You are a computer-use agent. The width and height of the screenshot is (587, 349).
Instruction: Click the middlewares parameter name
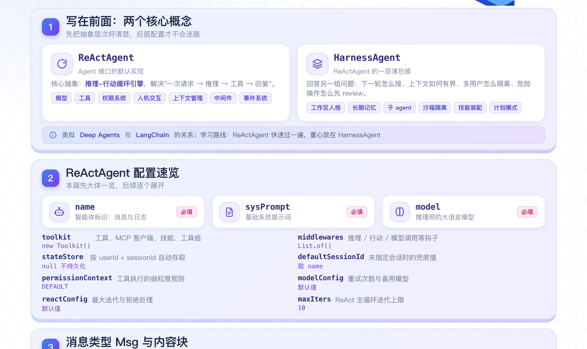coord(320,237)
